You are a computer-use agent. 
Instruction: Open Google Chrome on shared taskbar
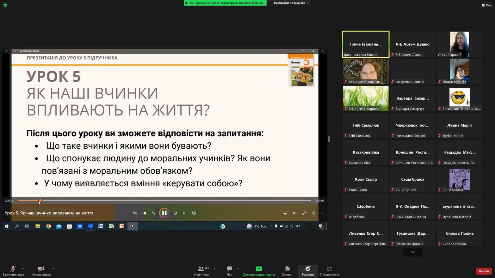(48, 226)
